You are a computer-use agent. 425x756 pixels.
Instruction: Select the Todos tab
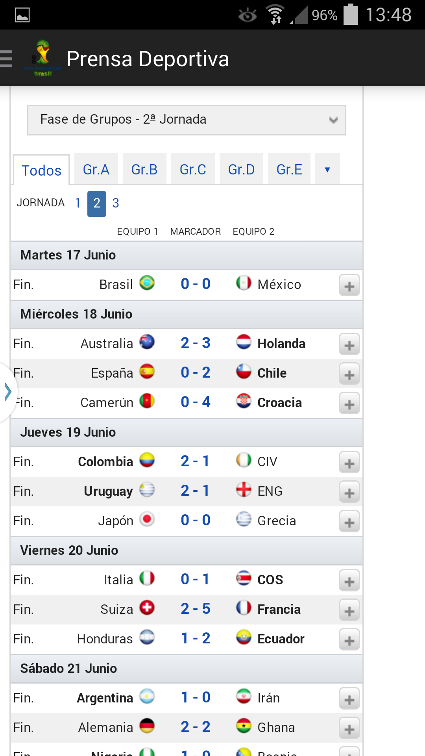pos(41,170)
